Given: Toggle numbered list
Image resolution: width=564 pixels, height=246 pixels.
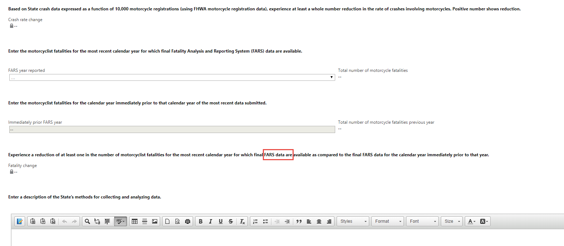Looking at the screenshot, I should pyautogui.click(x=255, y=221).
